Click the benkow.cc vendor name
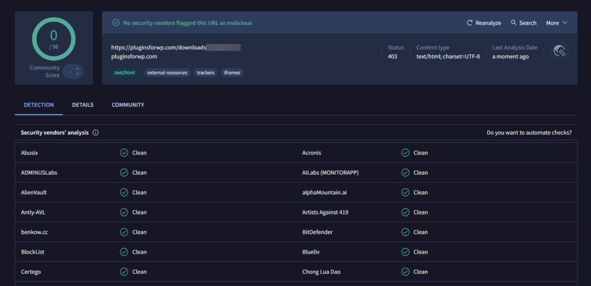591x286 pixels. point(35,232)
